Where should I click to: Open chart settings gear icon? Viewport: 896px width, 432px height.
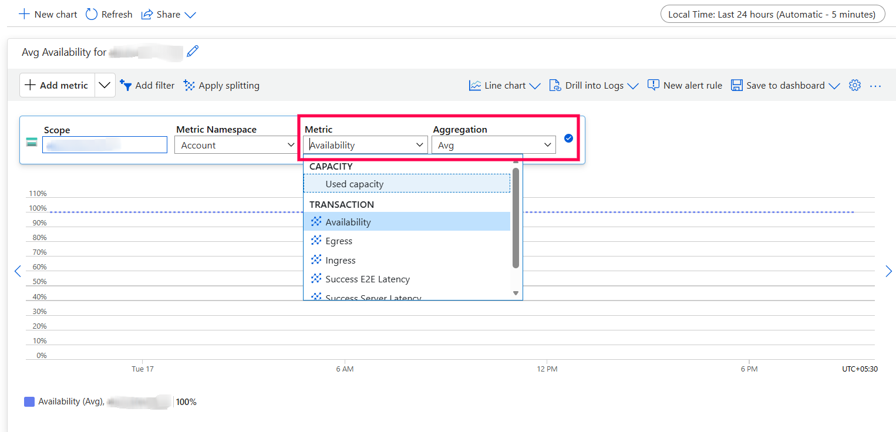click(855, 86)
